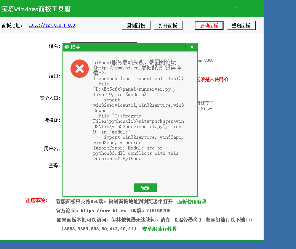Click the Traceback line in error text
Screen dimensions: 296x249
pyautogui.click(x=138, y=79)
